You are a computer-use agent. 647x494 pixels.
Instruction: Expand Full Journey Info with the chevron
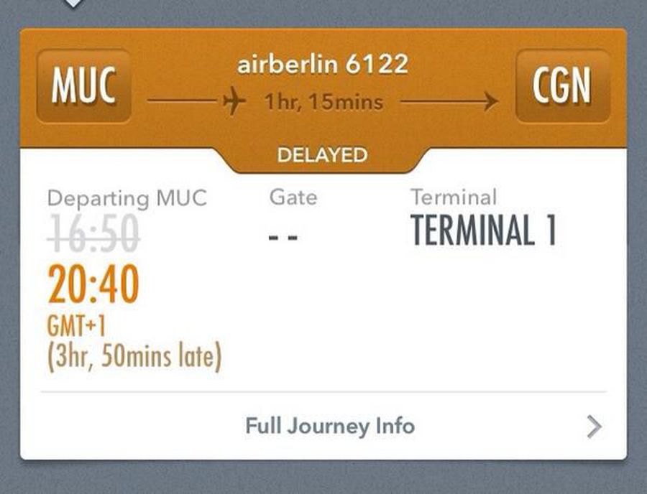tap(593, 427)
